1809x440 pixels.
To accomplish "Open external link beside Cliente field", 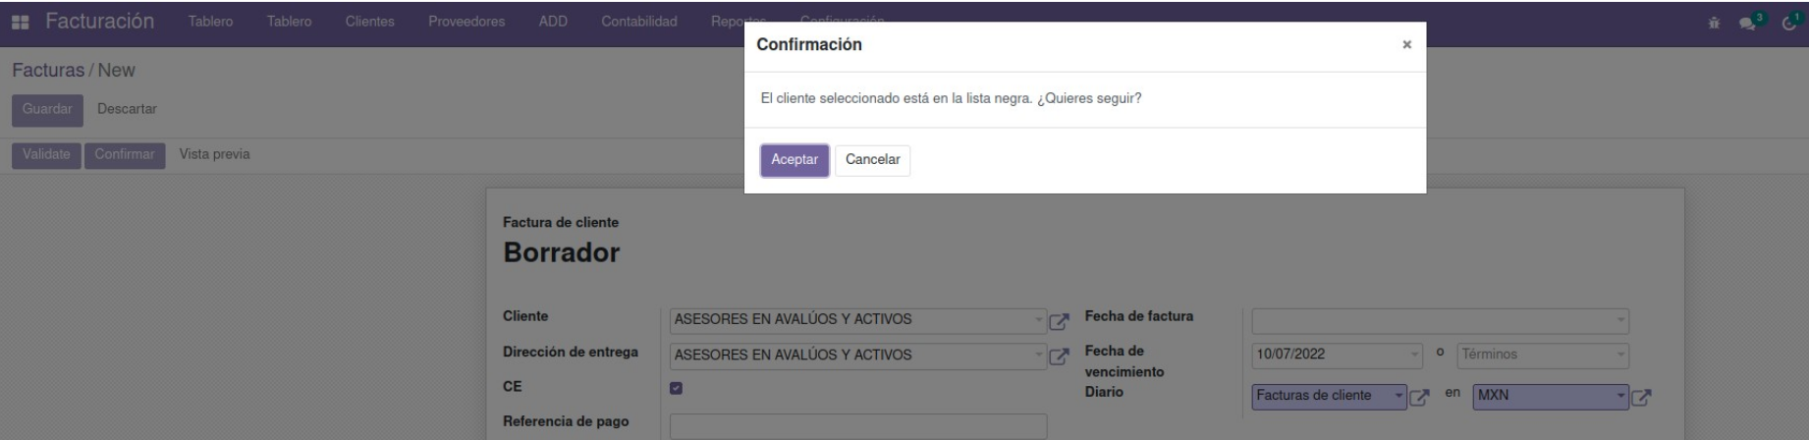I will [1059, 321].
